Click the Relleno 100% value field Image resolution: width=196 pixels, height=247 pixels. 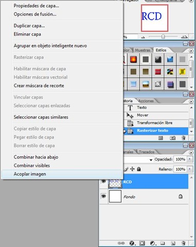coord(180,169)
